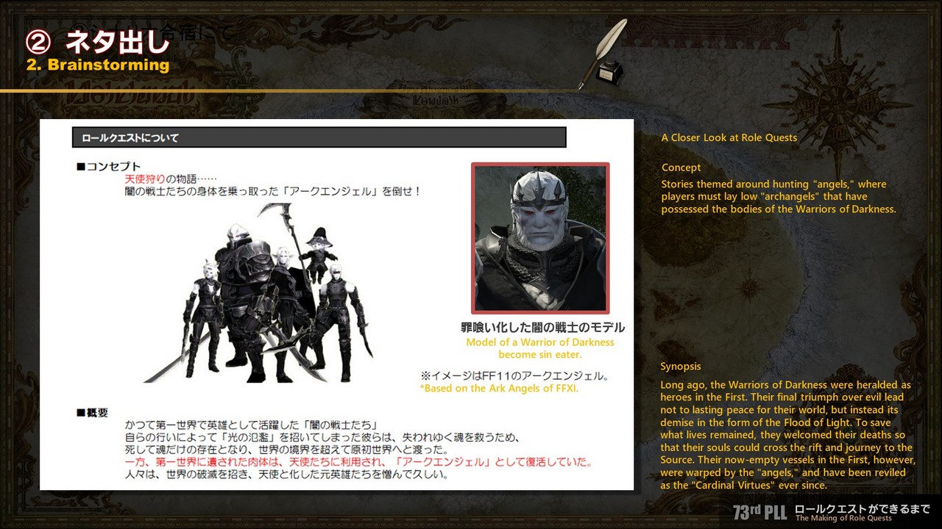Click the "A Closer Look at Role Quests" heading
This screenshot has width=942, height=529.
click(x=729, y=137)
